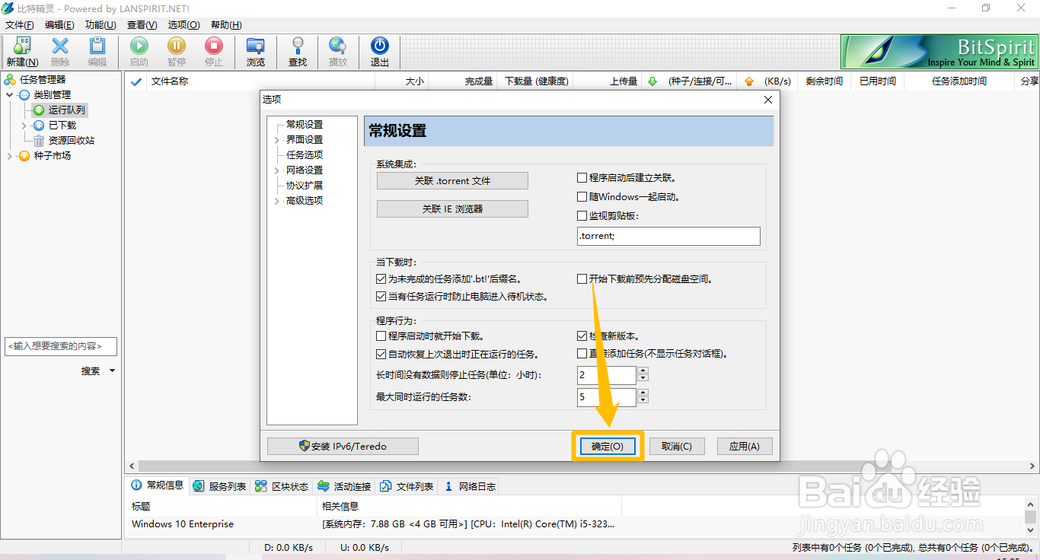Click the search input field on the left

[x=61, y=346]
